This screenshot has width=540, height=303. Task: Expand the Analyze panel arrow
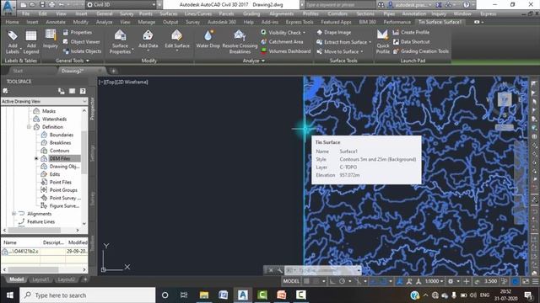tap(263, 61)
